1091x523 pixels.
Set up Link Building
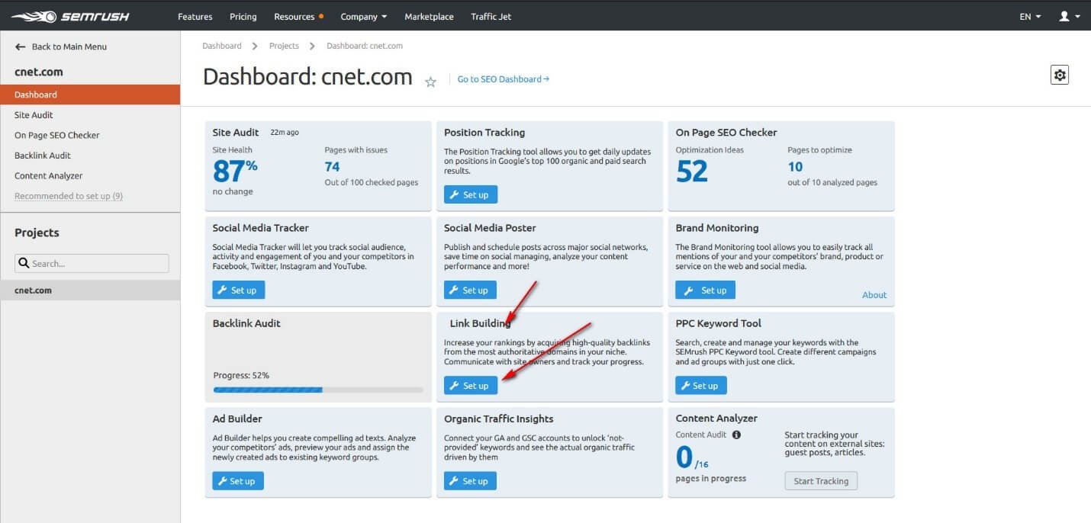(x=471, y=386)
